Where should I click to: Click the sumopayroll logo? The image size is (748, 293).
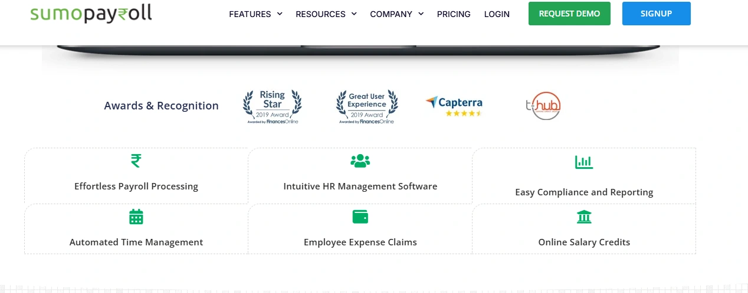91,14
